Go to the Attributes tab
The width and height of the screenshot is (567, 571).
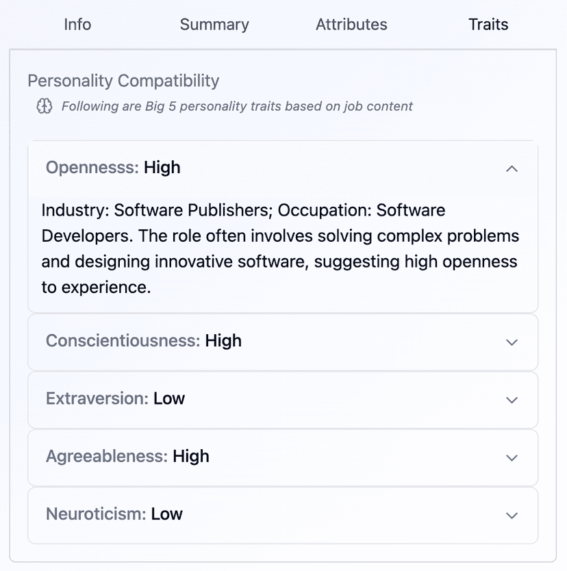351,25
